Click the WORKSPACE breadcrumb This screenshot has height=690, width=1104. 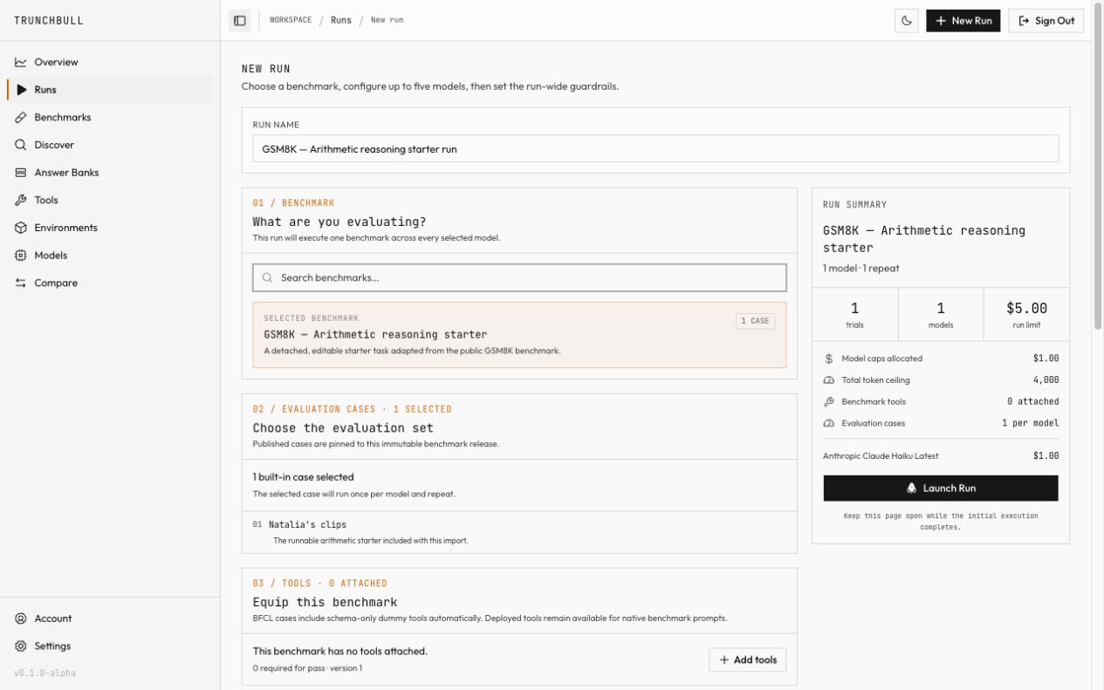coord(291,20)
